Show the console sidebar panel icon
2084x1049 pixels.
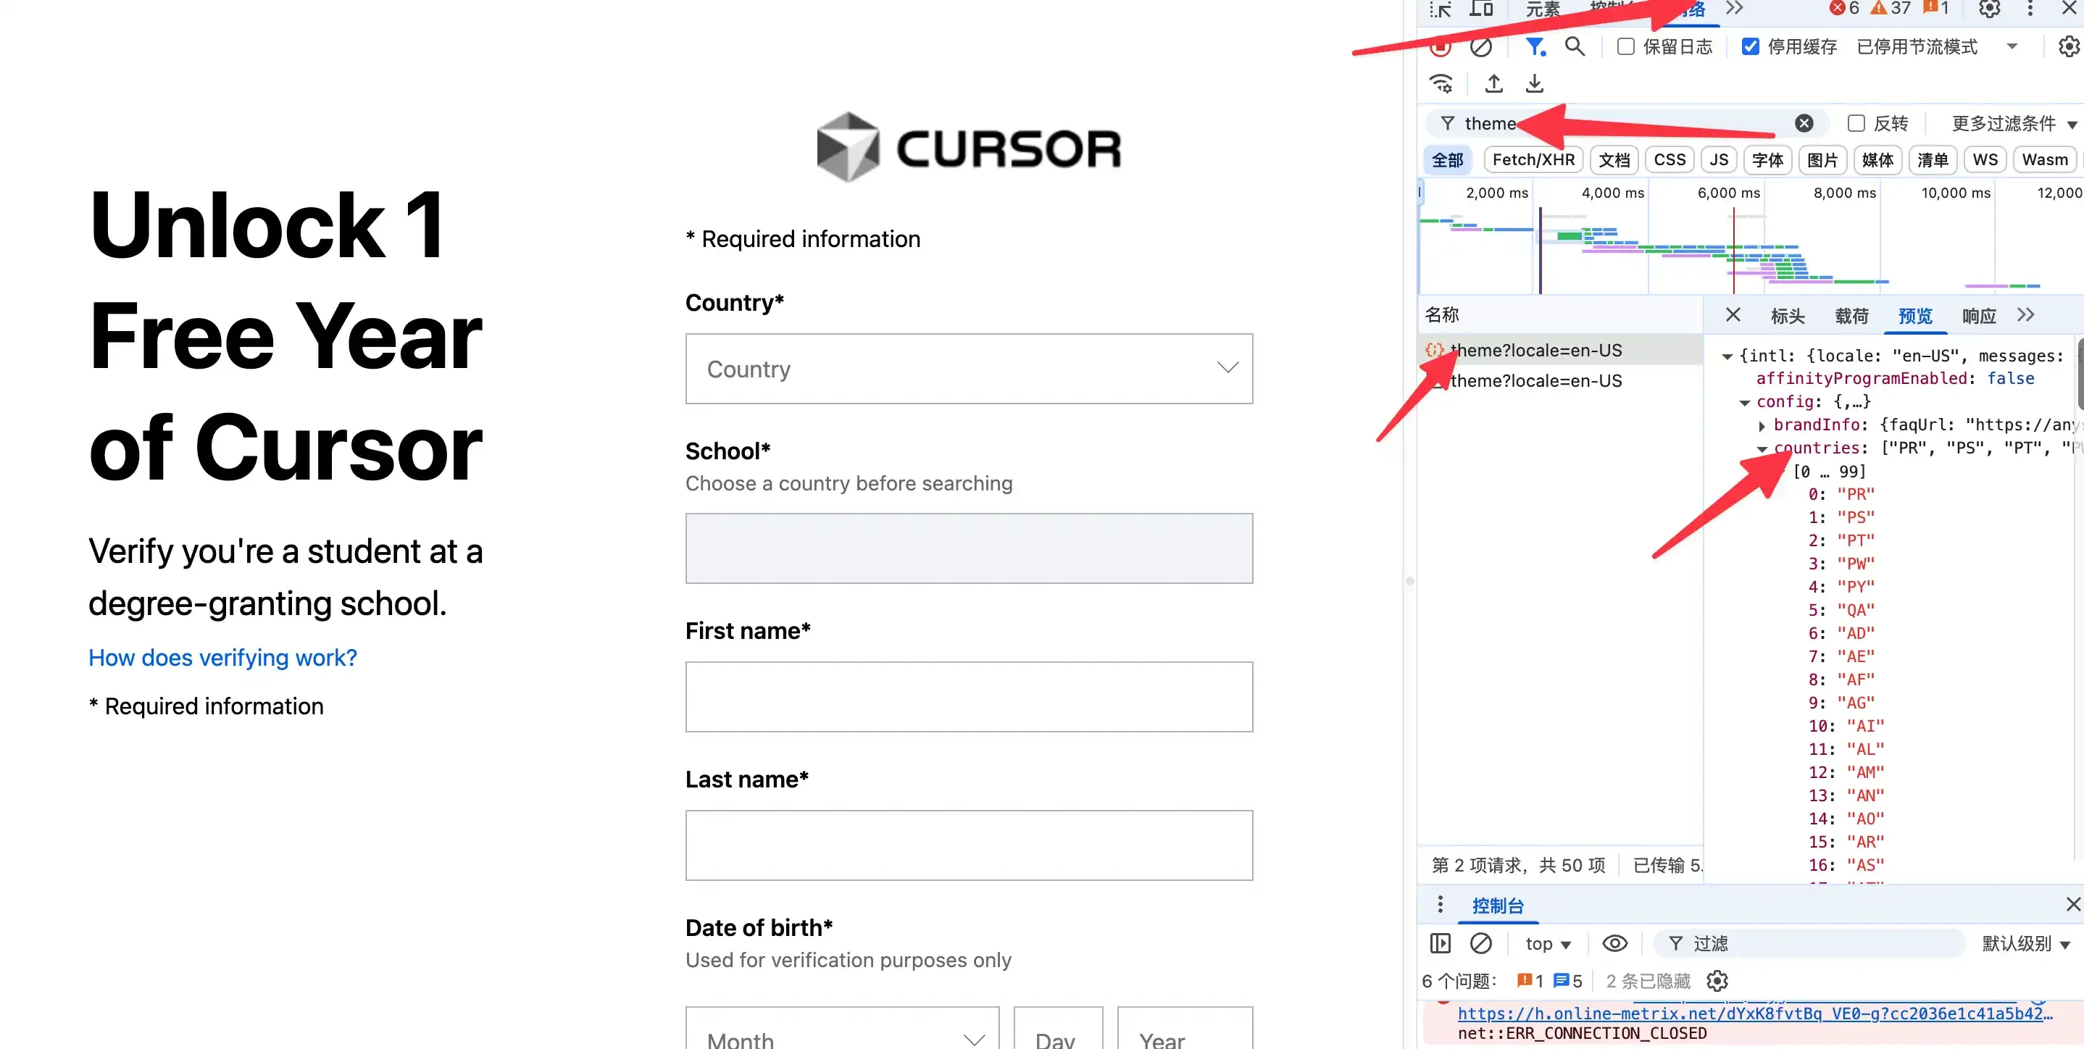pyautogui.click(x=1440, y=943)
